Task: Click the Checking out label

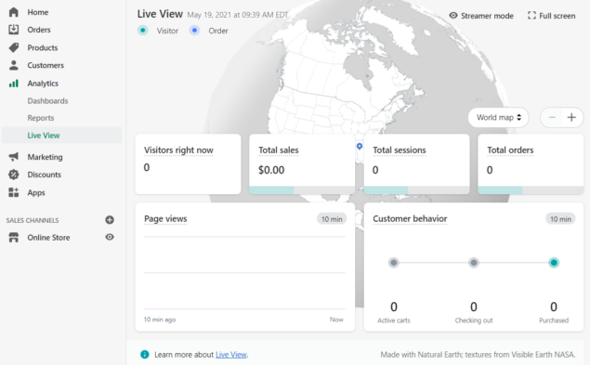Action: coord(474,320)
